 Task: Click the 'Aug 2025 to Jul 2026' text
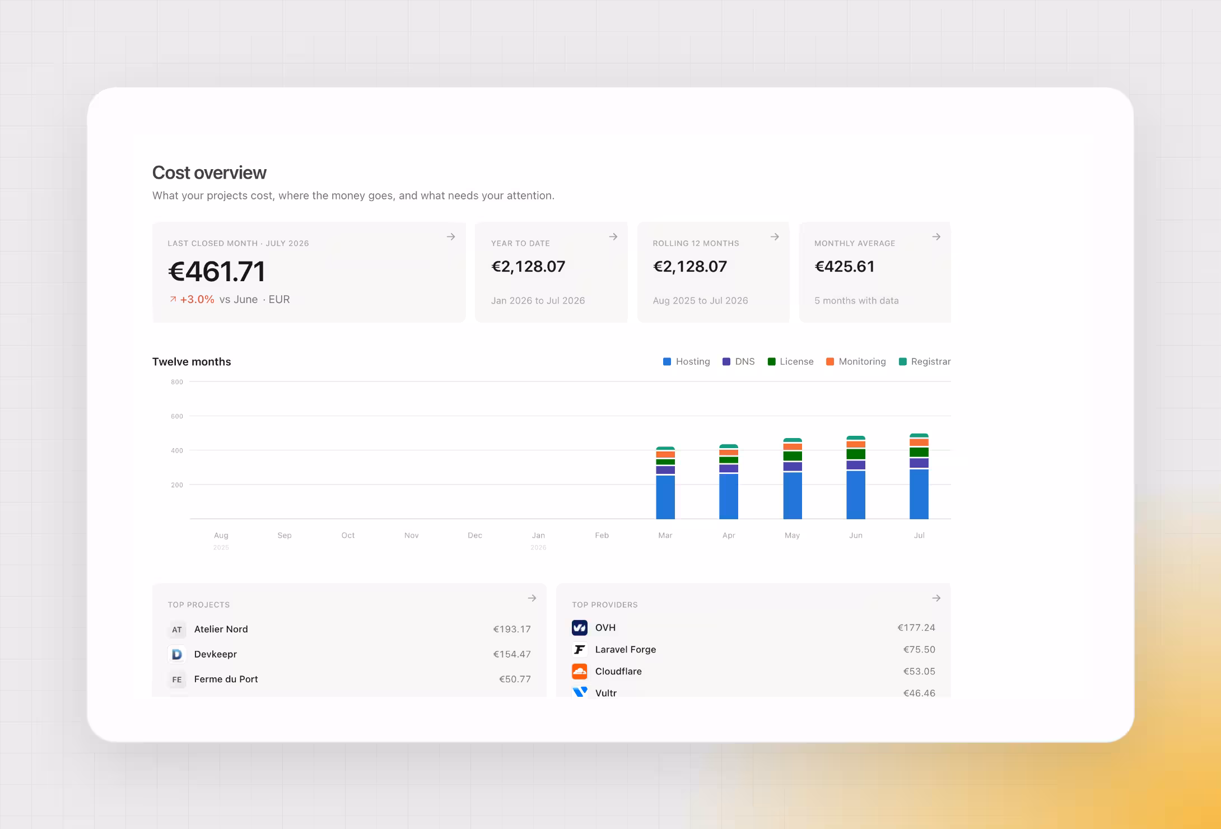tap(700, 301)
